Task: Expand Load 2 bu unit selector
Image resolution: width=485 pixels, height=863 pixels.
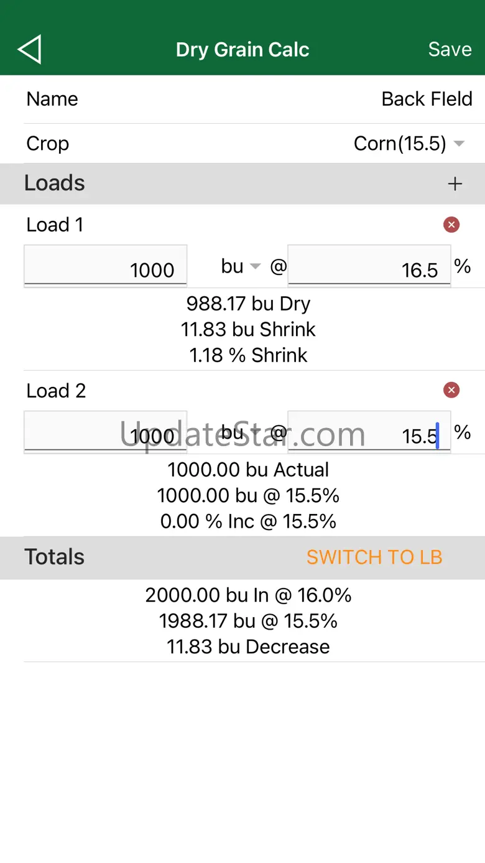Action: (241, 432)
